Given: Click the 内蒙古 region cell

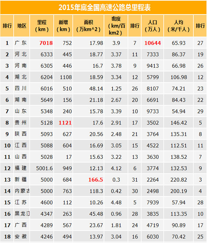Looking at the screenshot, I should [x=22, y=191].
